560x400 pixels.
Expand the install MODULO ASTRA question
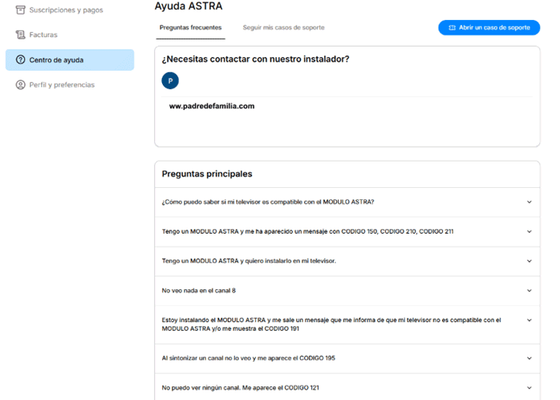click(x=529, y=261)
